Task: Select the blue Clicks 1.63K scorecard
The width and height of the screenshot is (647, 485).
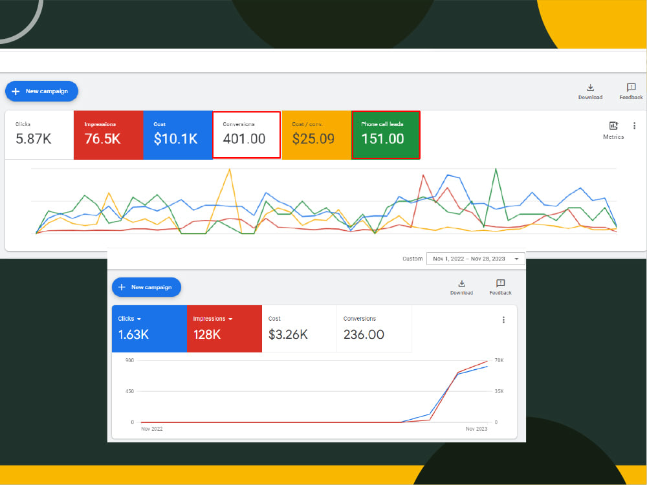Action: 149,329
